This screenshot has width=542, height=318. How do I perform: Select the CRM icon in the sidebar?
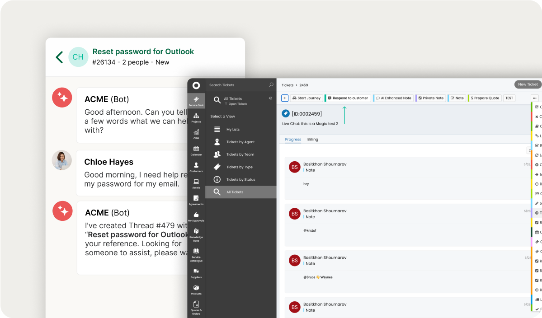click(x=196, y=134)
